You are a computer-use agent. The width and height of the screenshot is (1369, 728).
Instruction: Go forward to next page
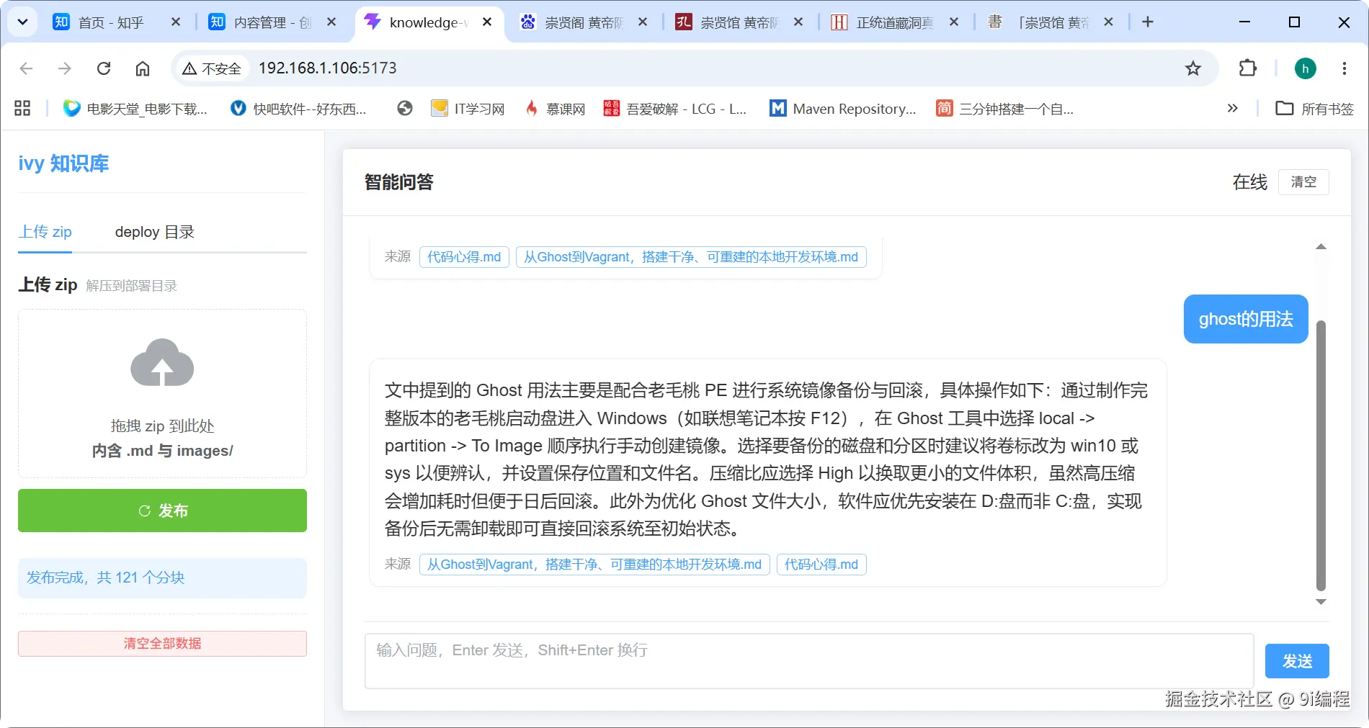65,68
